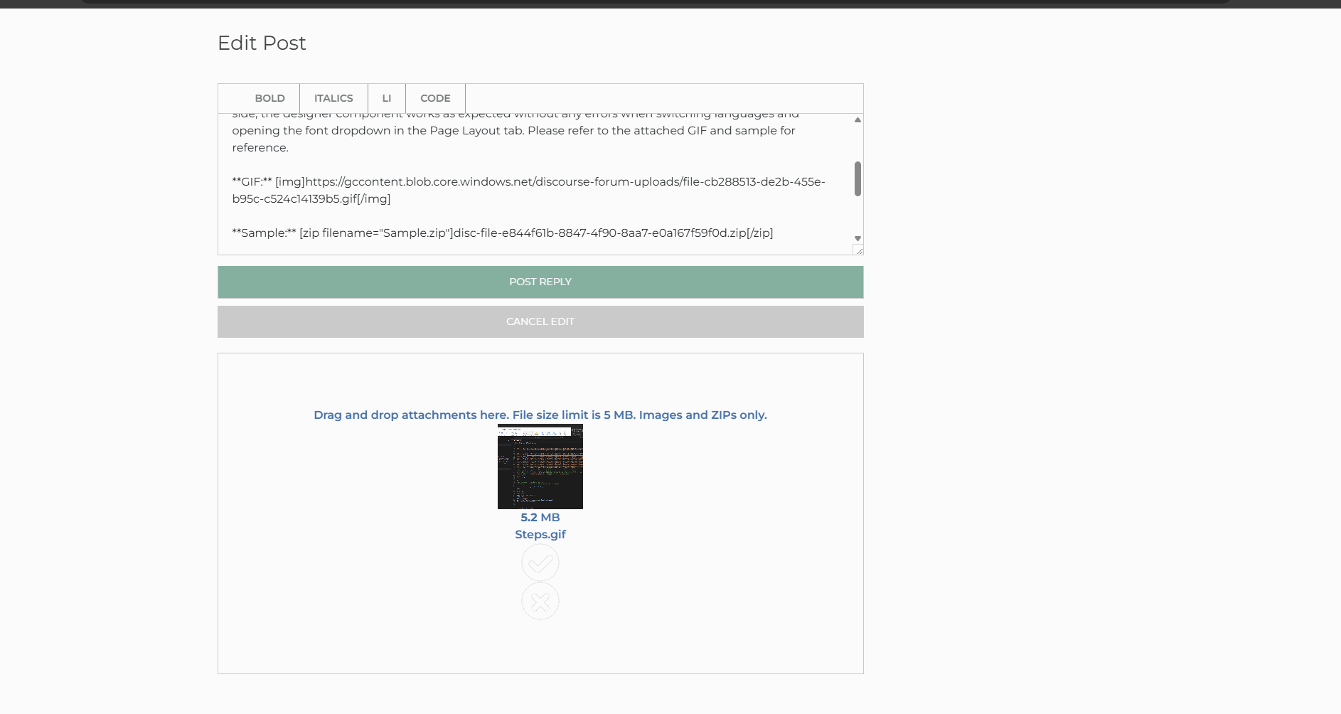Click the upload error X icon
The height and width of the screenshot is (714, 1341).
pyautogui.click(x=540, y=602)
